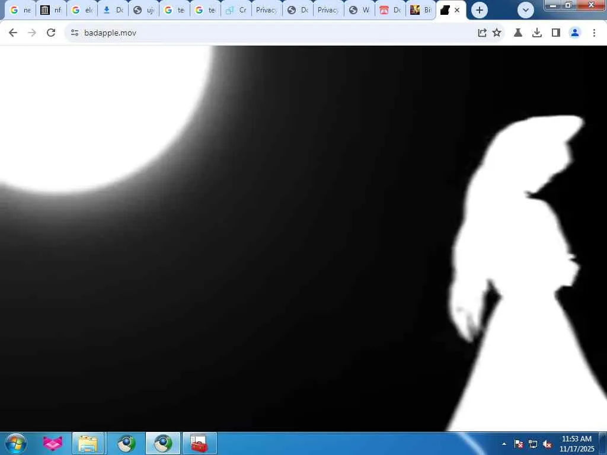
Task: Open the first Chromium taskbar icon
Action: tap(126, 443)
